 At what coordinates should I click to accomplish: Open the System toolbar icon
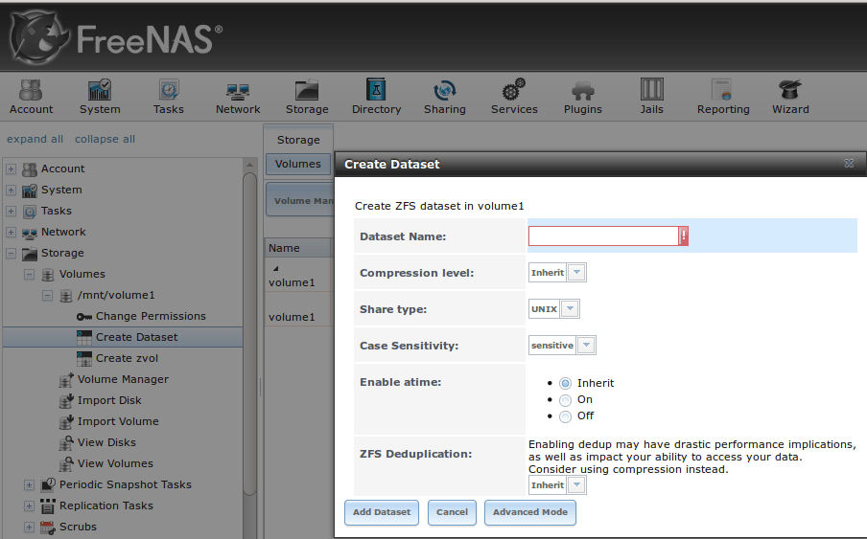pos(100,90)
